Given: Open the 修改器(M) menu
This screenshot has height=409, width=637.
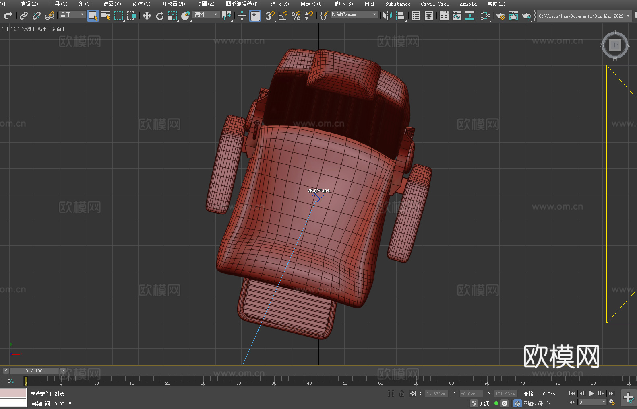Looking at the screenshot, I should (x=174, y=4).
